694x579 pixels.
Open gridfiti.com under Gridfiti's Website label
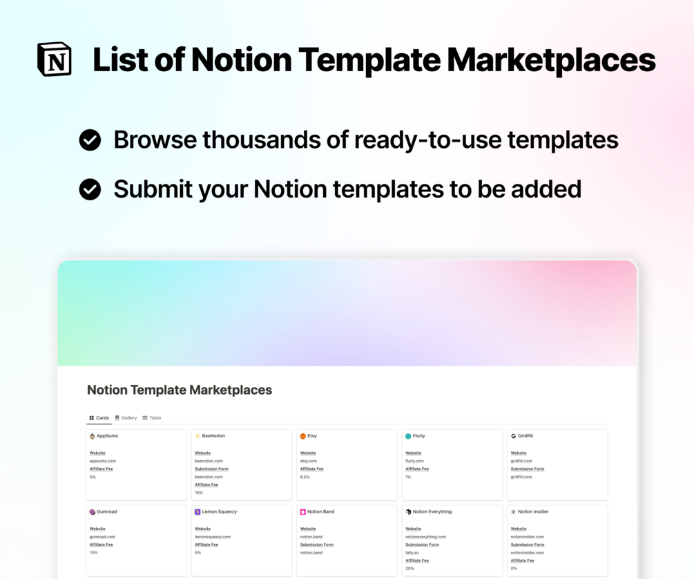tap(521, 461)
